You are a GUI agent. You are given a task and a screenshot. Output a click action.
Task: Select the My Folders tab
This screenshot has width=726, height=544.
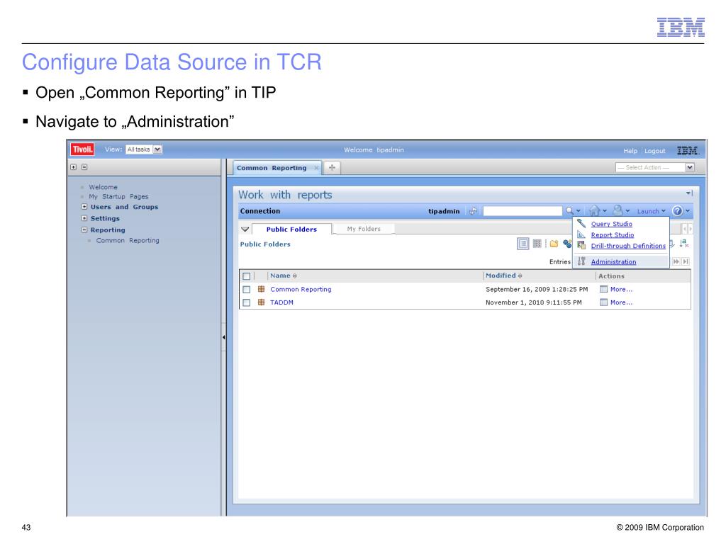coord(364,229)
